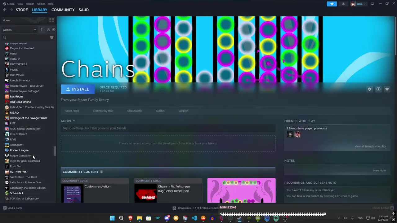Add Chains to favorites heart

point(387,89)
